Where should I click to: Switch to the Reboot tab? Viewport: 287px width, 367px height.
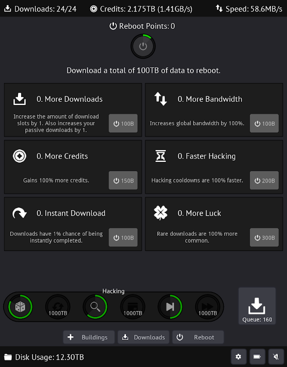pos(198,337)
